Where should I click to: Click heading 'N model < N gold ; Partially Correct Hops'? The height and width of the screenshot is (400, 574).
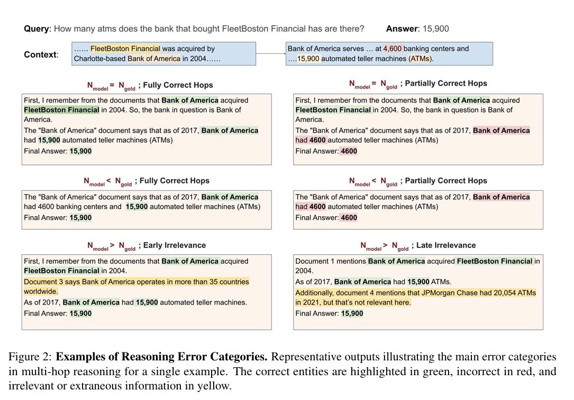pos(418,181)
